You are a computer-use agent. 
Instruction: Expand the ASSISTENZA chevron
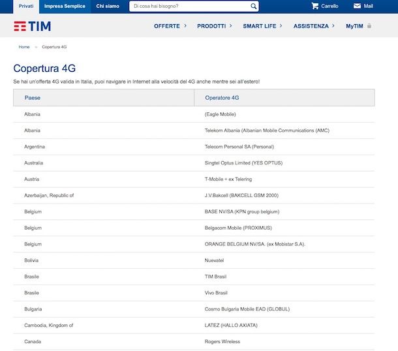pos(333,26)
